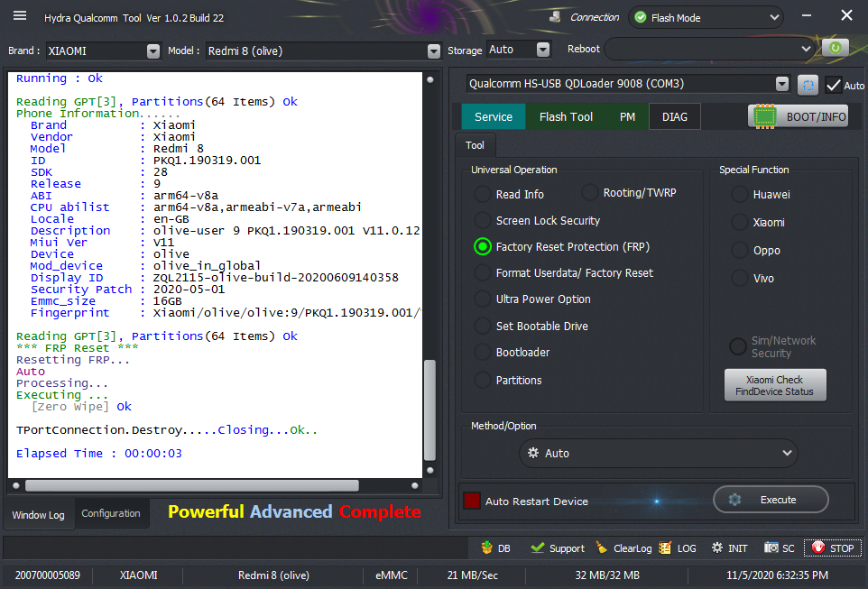Screen dimensions: 868x589
Task: Enable Auto Restart Device
Action: point(472,501)
